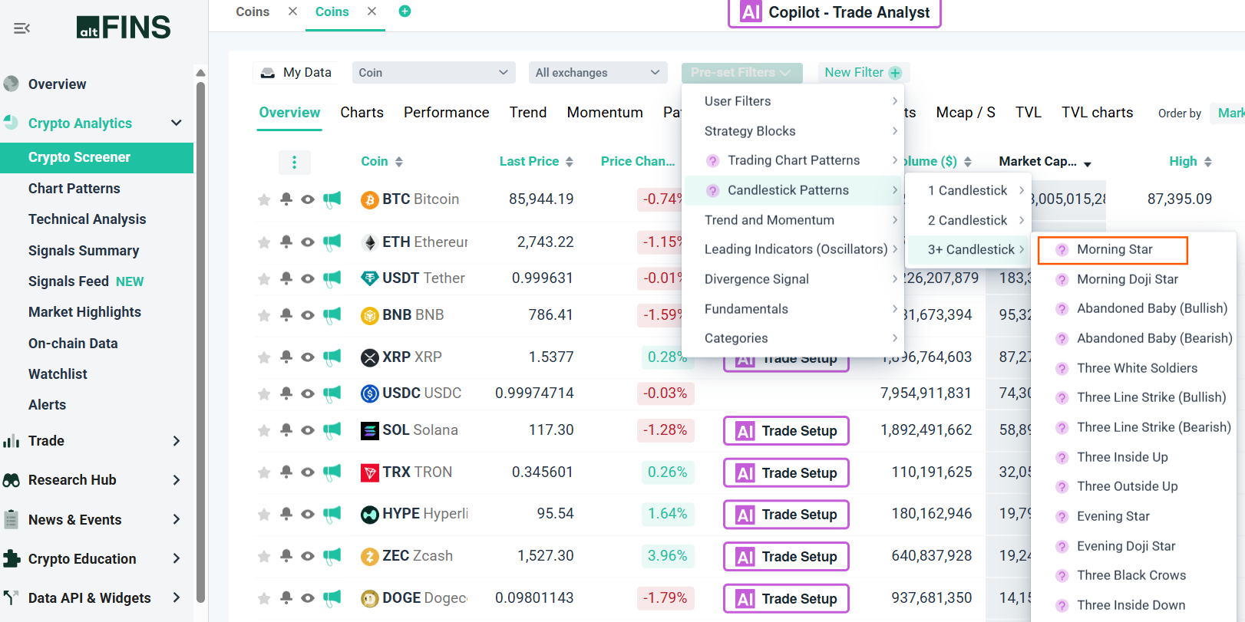Sort by High column arrows

click(x=1208, y=162)
